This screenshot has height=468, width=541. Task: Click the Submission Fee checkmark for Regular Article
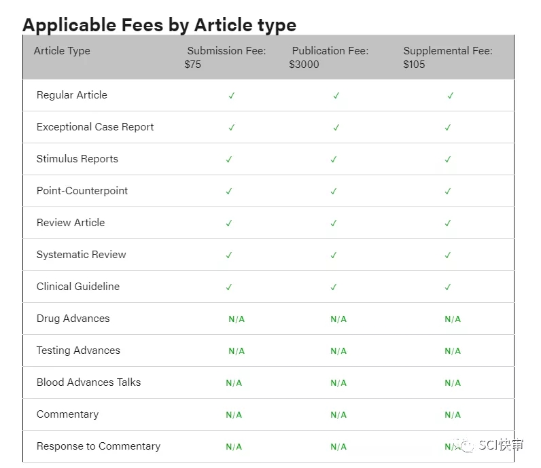tap(232, 96)
